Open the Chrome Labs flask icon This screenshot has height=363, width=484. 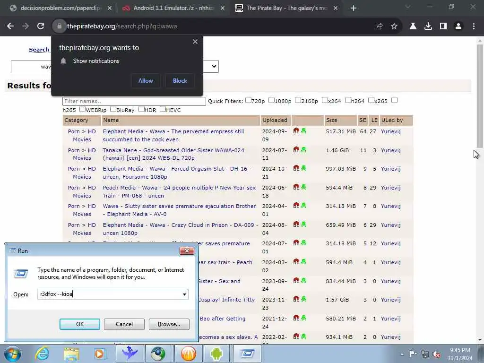[x=413, y=26]
